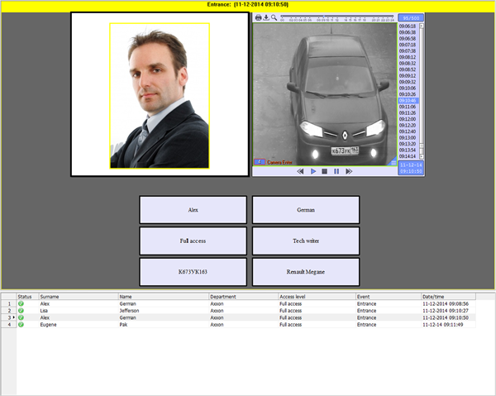Click the Renault Megane field

[x=306, y=271]
